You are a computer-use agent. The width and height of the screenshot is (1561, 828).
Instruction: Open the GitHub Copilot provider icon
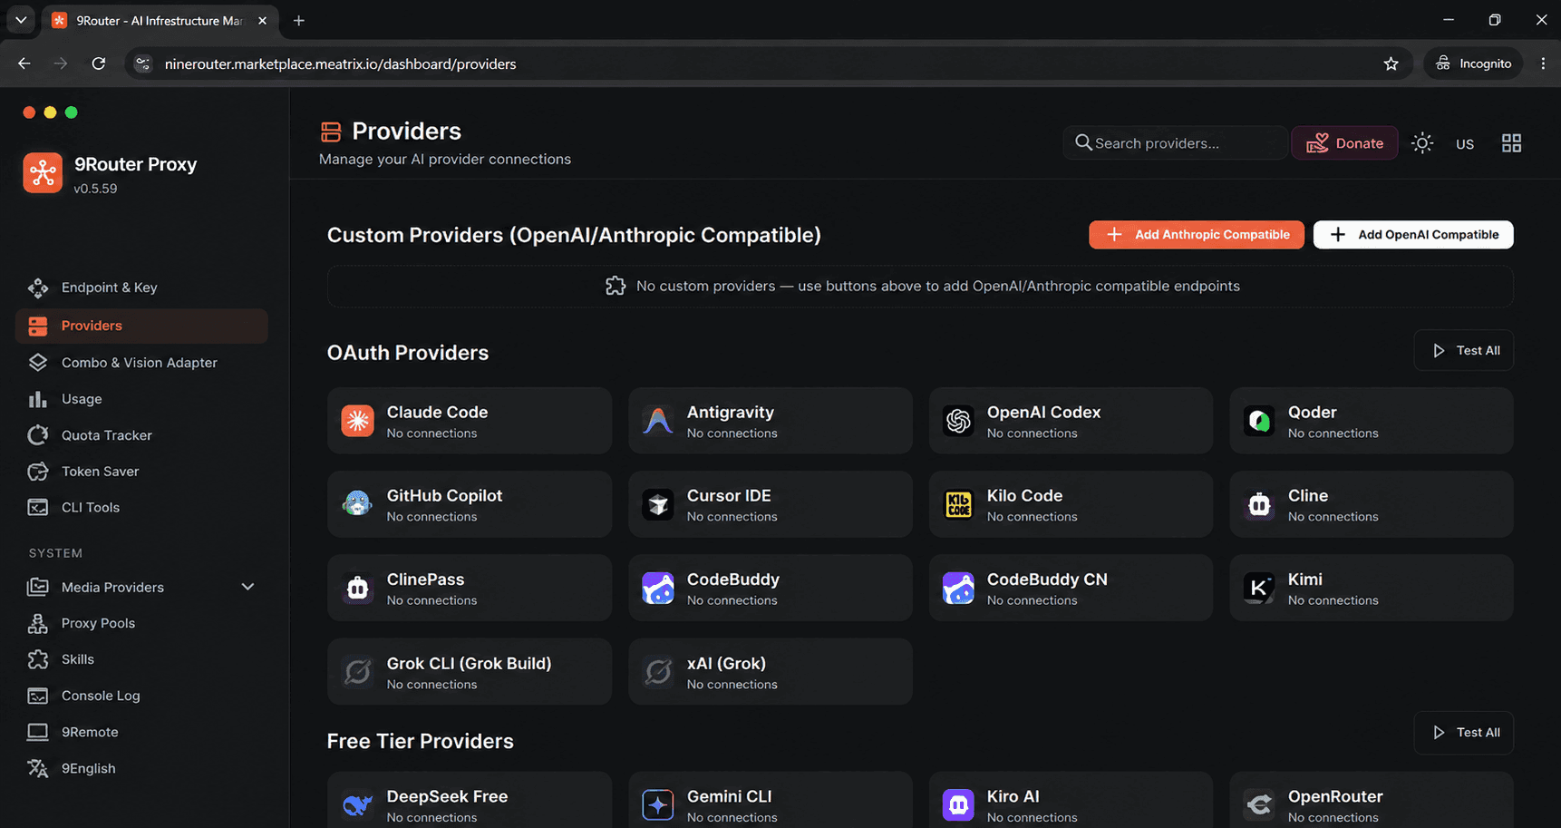click(x=357, y=504)
